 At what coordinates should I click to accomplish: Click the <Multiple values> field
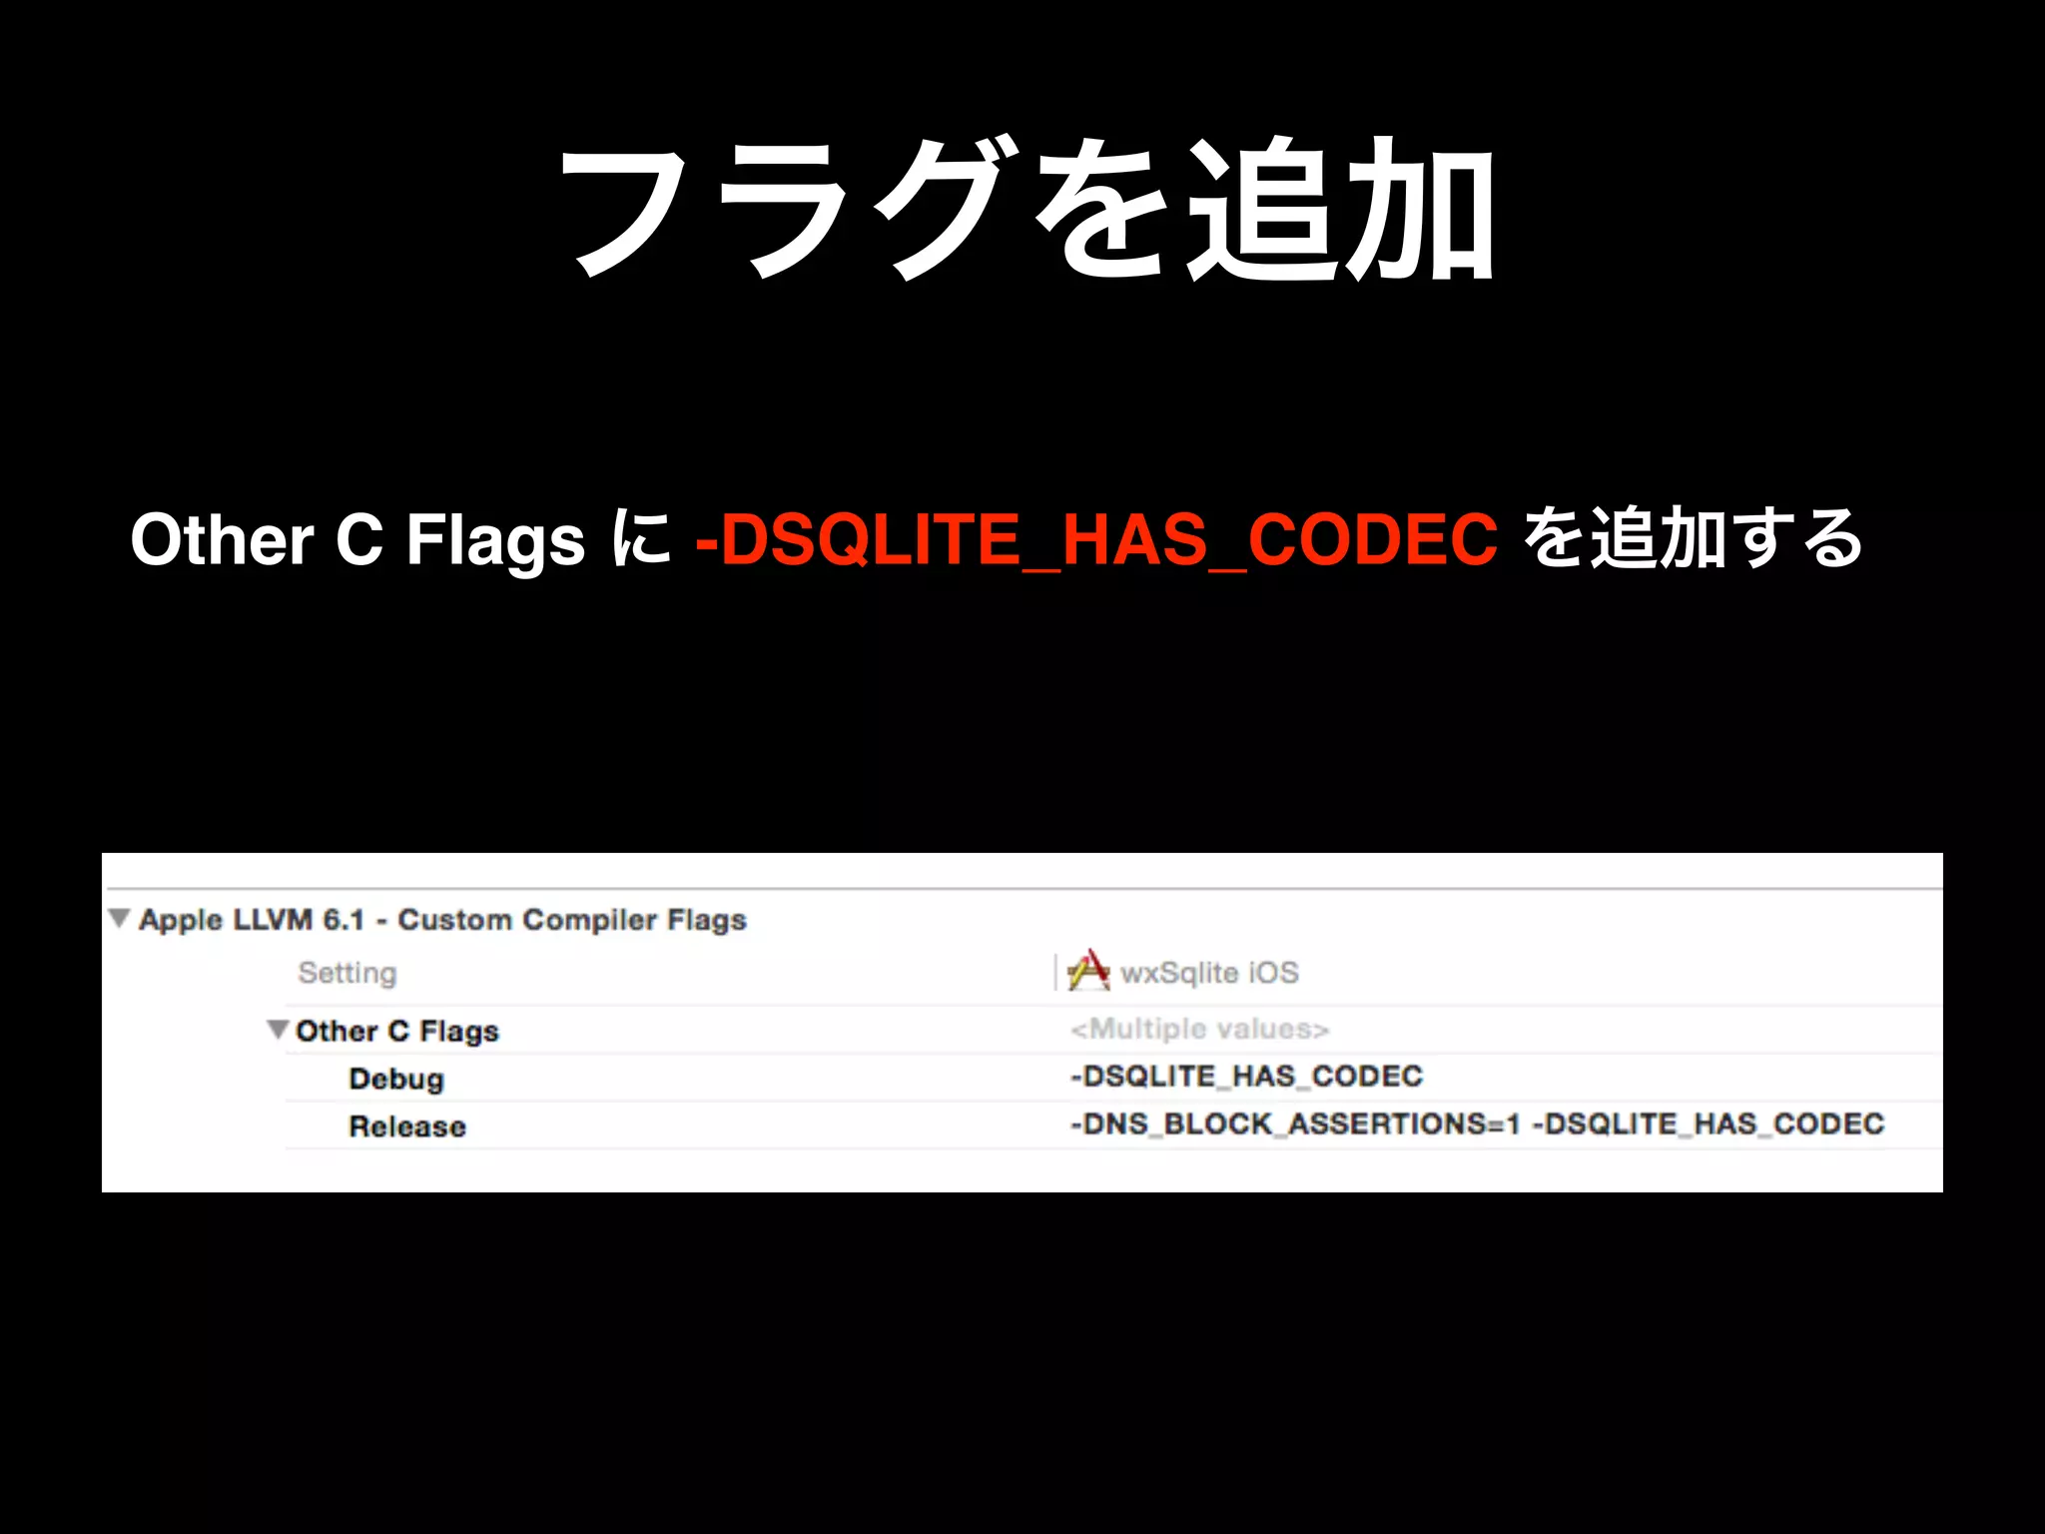pos(1199,1029)
